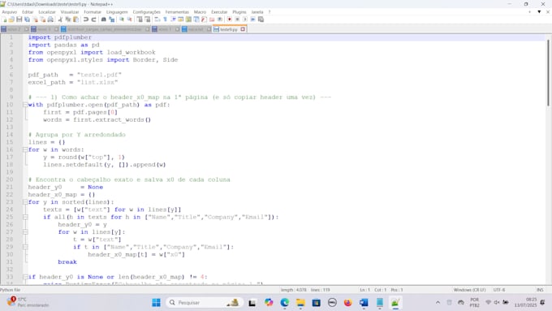
Task: Collapse the 'if t in' fold at line 29
Action: 25,247
